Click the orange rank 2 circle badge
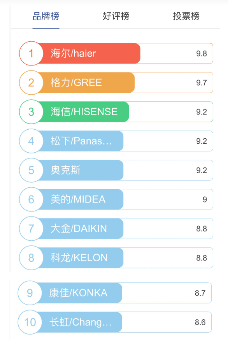228x340 pixels. point(31,83)
